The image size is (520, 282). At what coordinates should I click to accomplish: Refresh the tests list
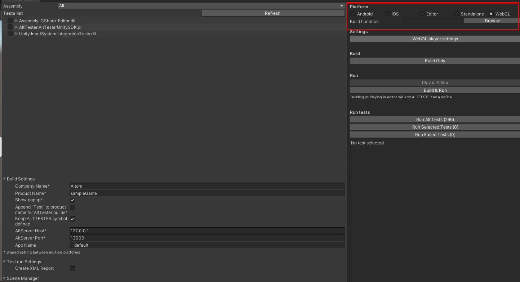click(x=272, y=13)
